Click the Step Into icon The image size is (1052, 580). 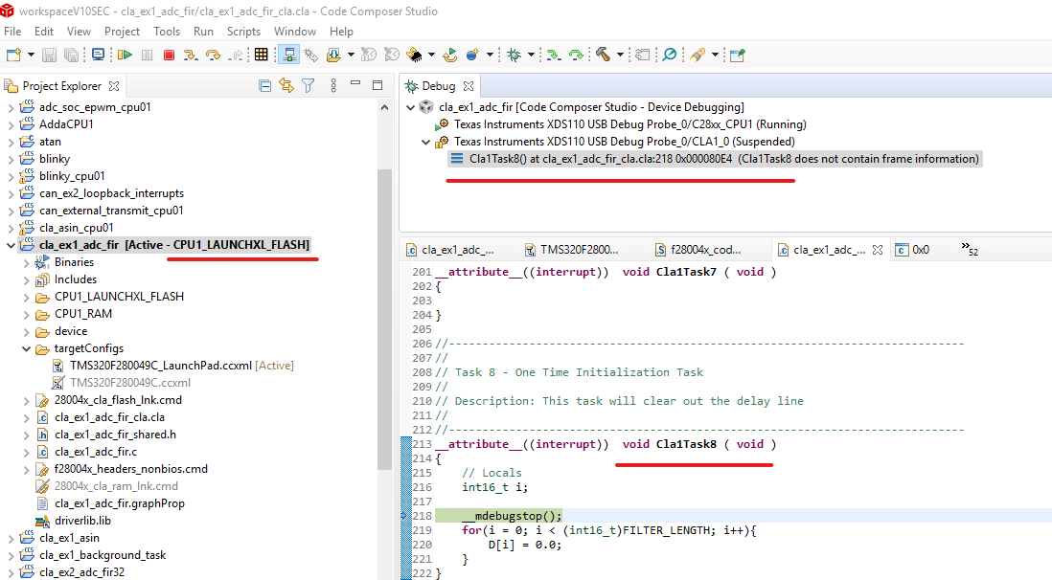pyautogui.click(x=191, y=56)
